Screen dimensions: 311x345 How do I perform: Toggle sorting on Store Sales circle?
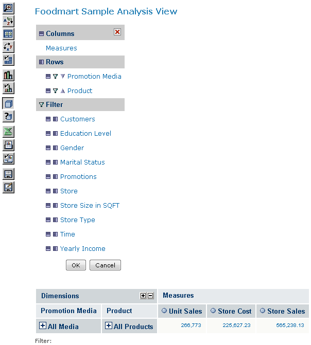click(x=263, y=311)
